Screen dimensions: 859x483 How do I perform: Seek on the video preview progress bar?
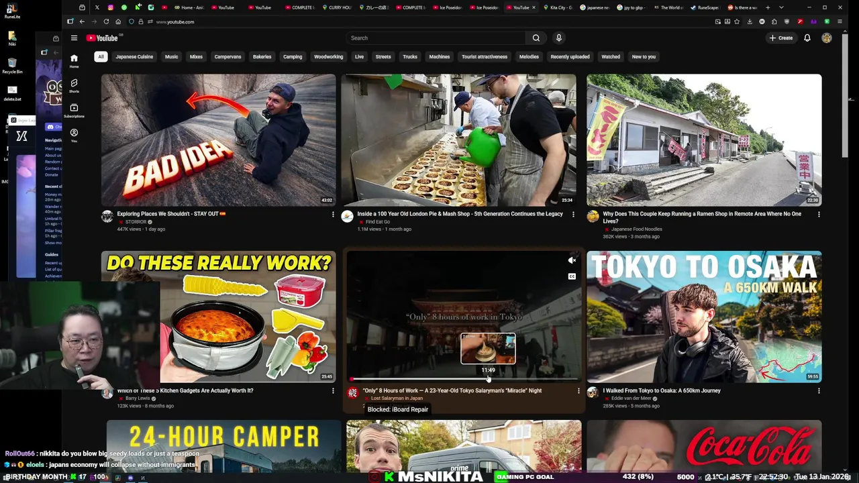click(463, 379)
